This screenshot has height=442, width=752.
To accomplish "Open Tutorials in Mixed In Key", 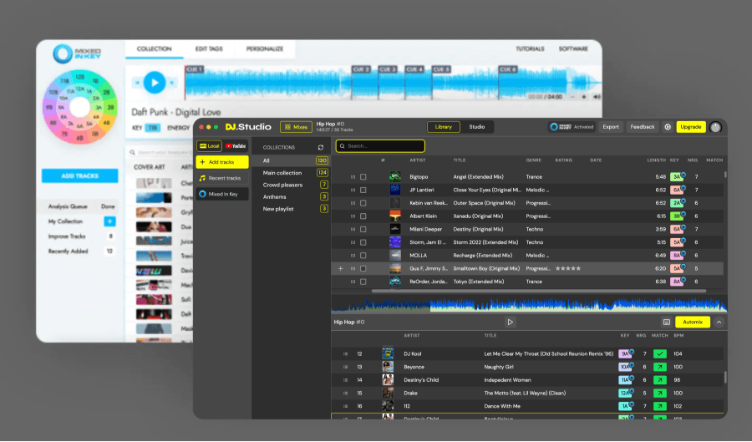I will pos(530,49).
